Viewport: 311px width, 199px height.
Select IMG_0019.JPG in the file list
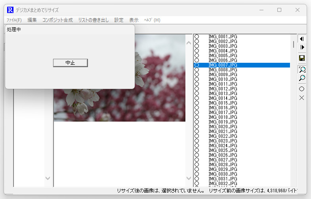(242, 122)
